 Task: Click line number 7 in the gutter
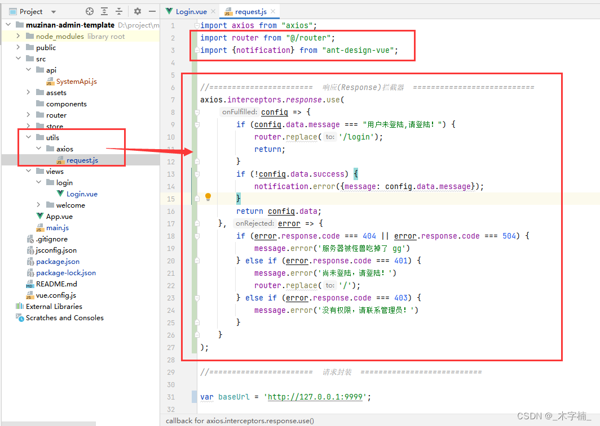point(173,100)
